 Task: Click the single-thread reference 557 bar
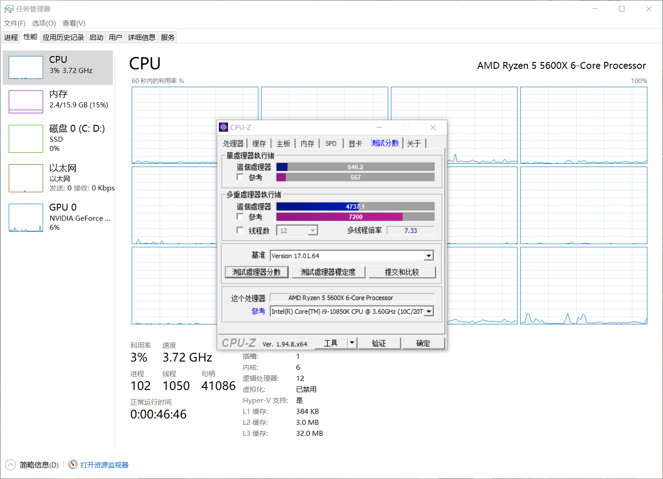(356, 177)
